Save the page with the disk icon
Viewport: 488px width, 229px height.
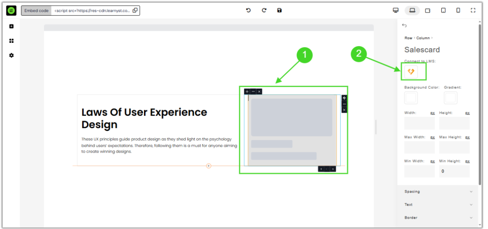280,10
